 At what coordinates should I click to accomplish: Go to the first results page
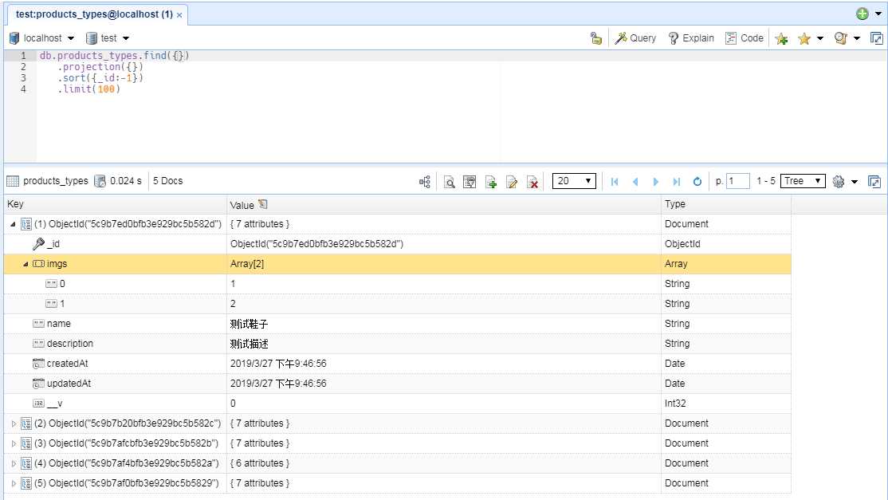615,182
